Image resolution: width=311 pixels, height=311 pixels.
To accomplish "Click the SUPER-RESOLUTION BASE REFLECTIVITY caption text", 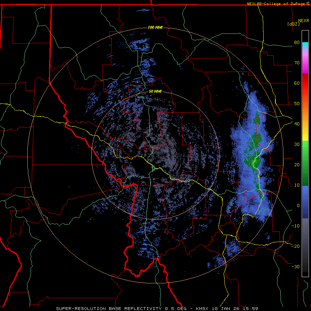I will coord(109,309).
